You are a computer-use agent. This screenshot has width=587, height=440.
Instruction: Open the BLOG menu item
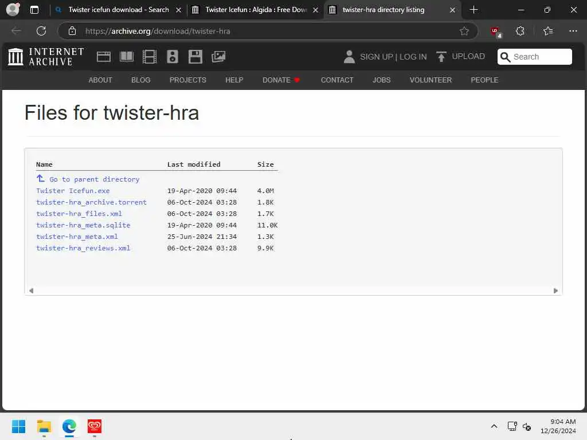[x=141, y=80]
